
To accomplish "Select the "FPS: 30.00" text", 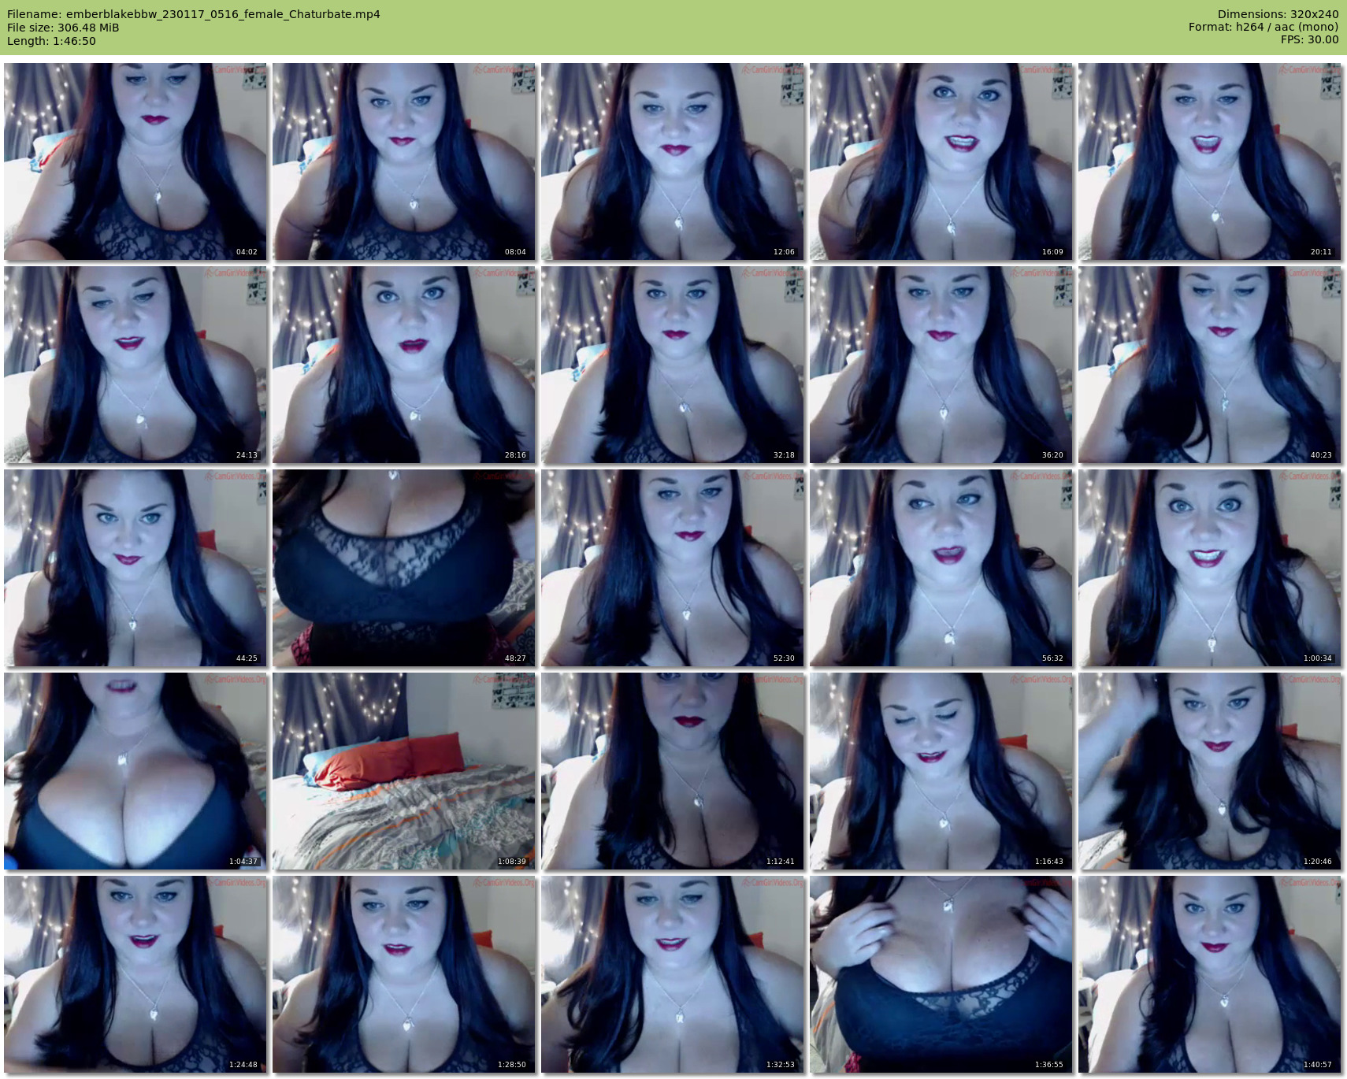I will pyautogui.click(x=1309, y=39).
